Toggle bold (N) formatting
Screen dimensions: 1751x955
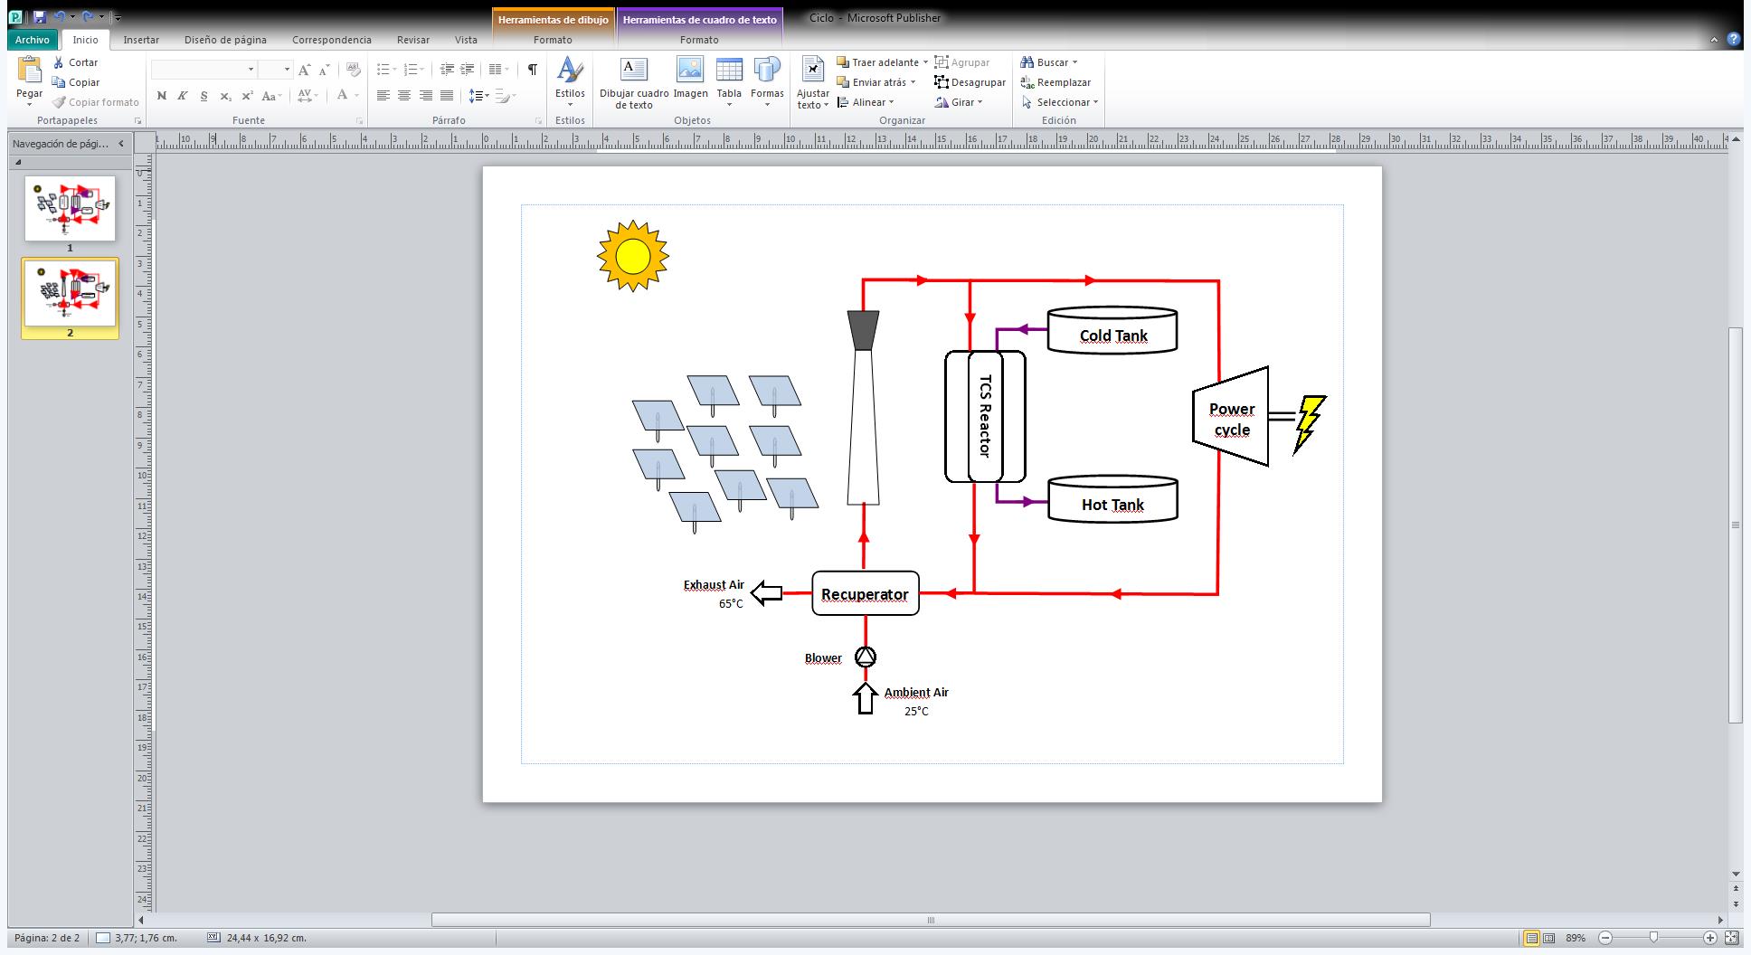pos(161,96)
